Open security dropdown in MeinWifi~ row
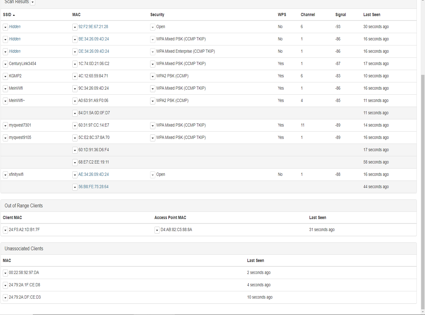Screen dimensions: 425x315 pos(153,101)
